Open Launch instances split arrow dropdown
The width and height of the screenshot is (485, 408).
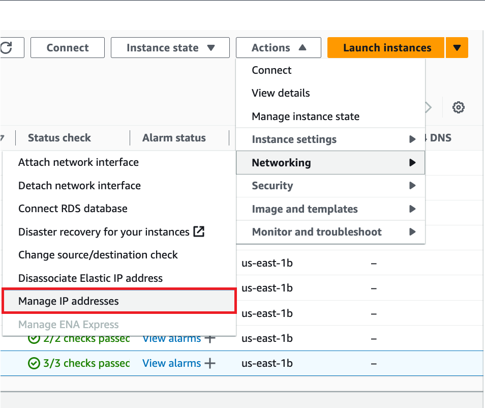(457, 48)
